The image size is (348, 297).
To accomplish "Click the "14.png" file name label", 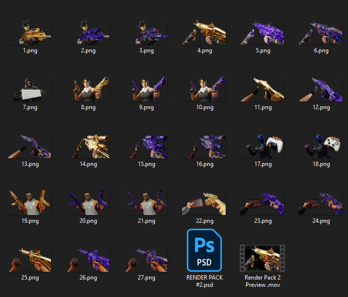I will tap(88, 164).
